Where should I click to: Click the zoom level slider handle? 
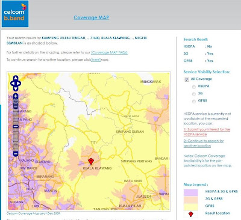coord(16,126)
